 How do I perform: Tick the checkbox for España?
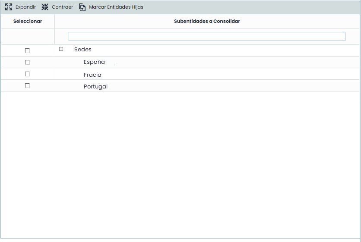click(x=27, y=62)
